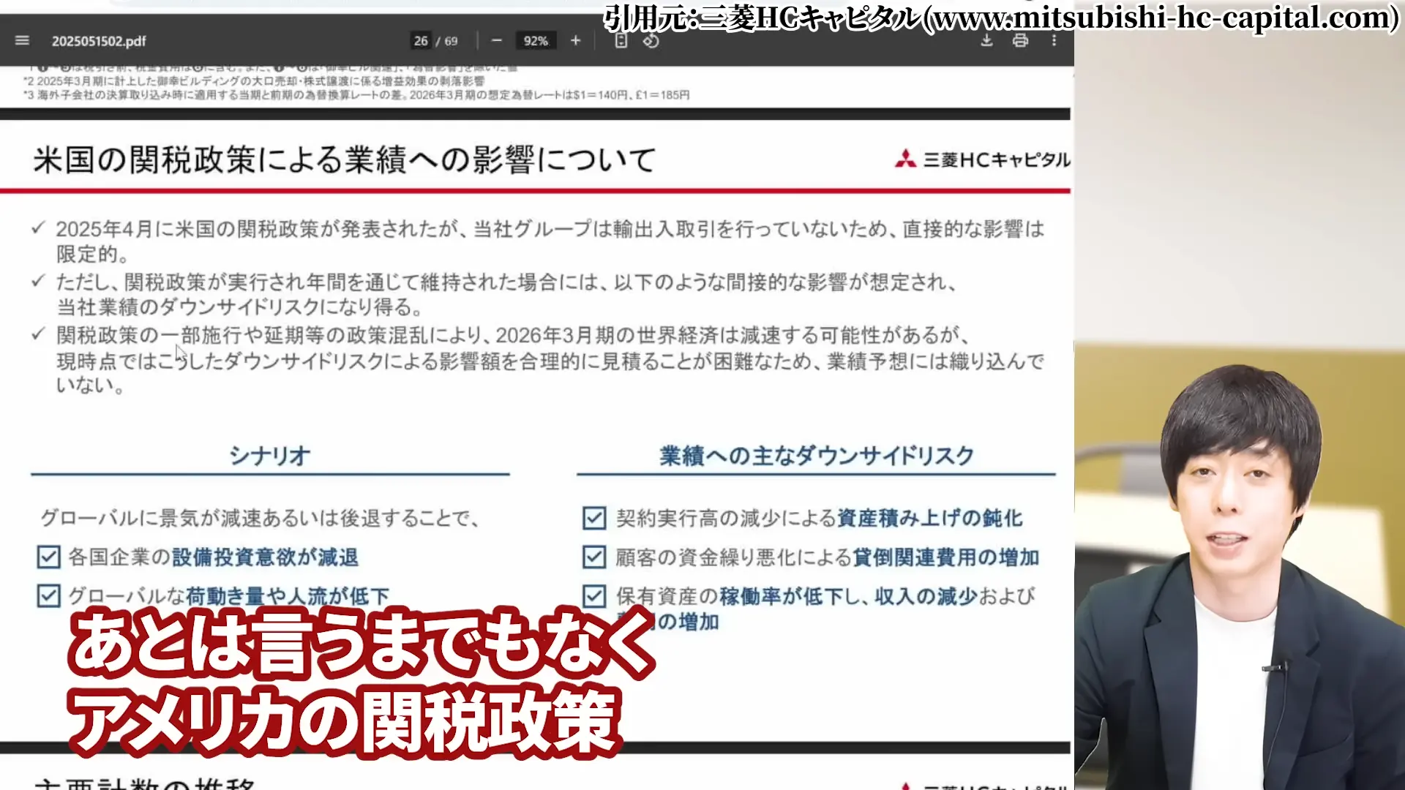Edit the current page number 26
Viewport: 1405px width, 790px height.
421,41
